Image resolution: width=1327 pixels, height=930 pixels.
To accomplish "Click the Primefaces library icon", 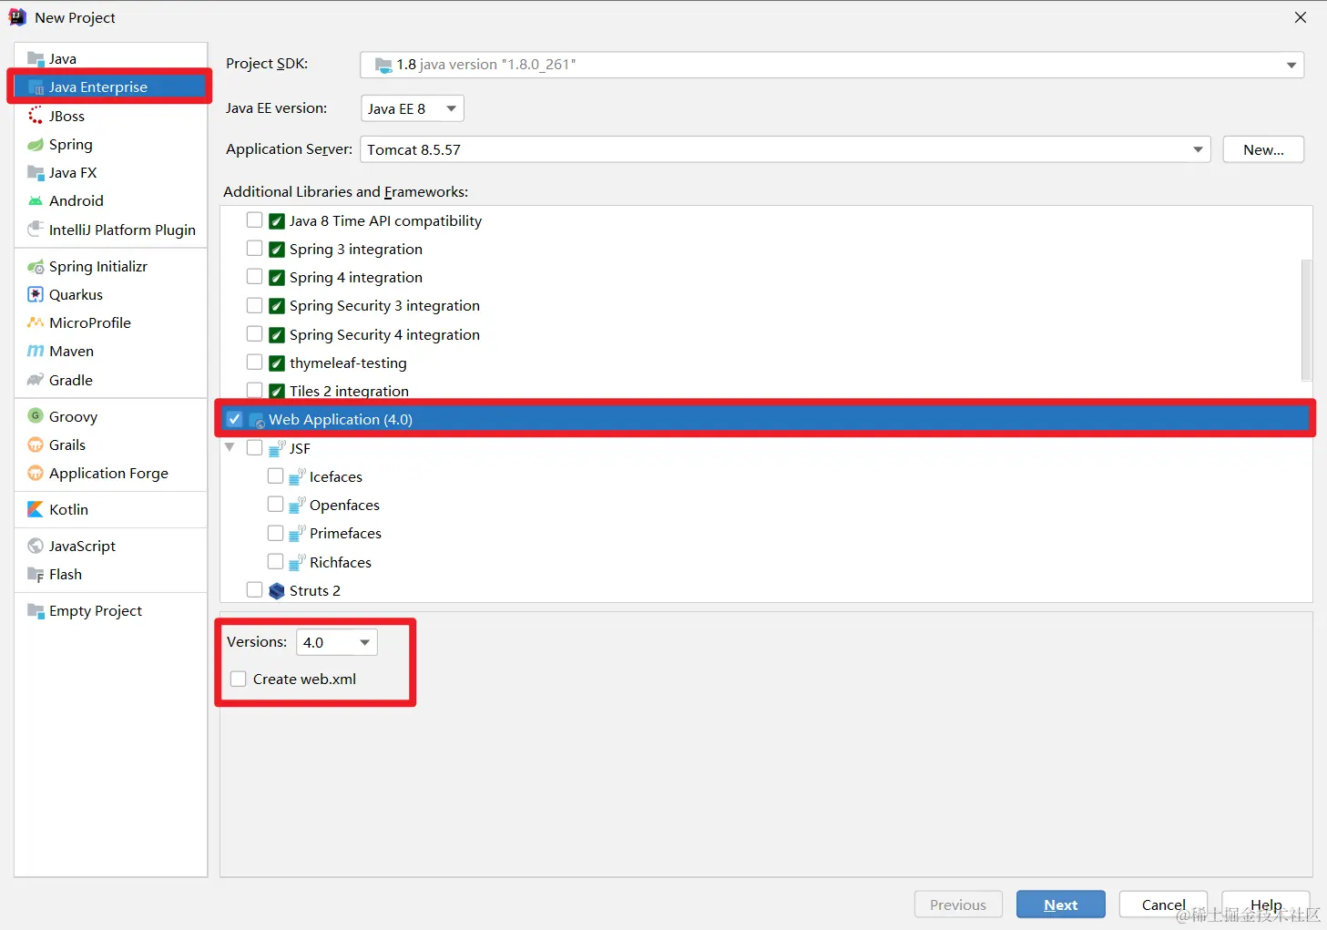I will (297, 534).
